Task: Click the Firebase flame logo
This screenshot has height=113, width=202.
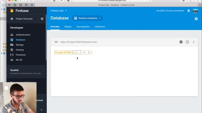Action: [12, 11]
